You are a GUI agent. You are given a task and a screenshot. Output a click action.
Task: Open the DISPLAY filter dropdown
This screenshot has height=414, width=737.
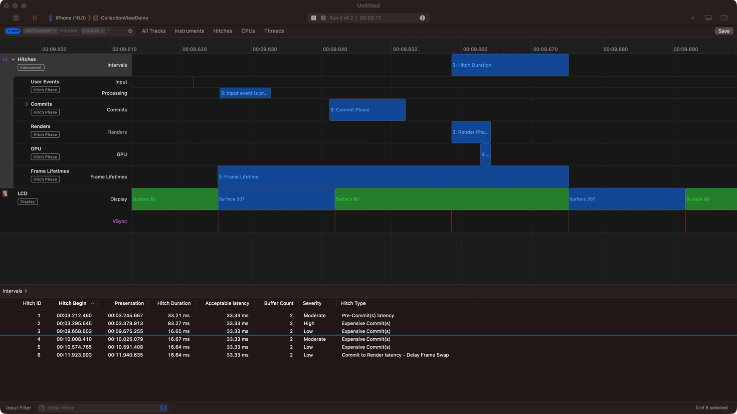point(93,31)
